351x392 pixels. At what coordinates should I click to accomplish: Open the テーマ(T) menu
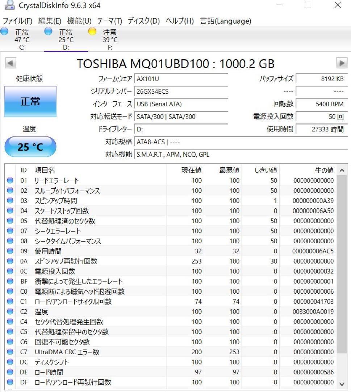click(109, 21)
